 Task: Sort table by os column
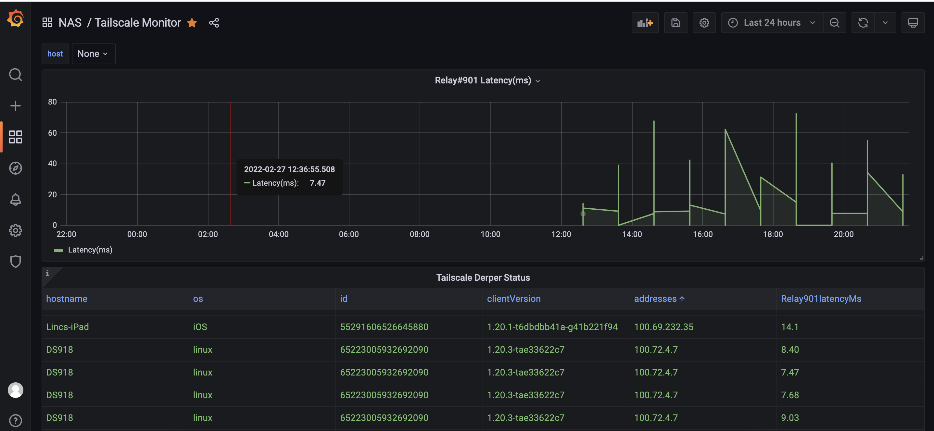(198, 298)
